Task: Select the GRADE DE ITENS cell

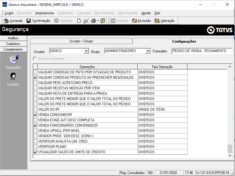Action: [162, 109]
